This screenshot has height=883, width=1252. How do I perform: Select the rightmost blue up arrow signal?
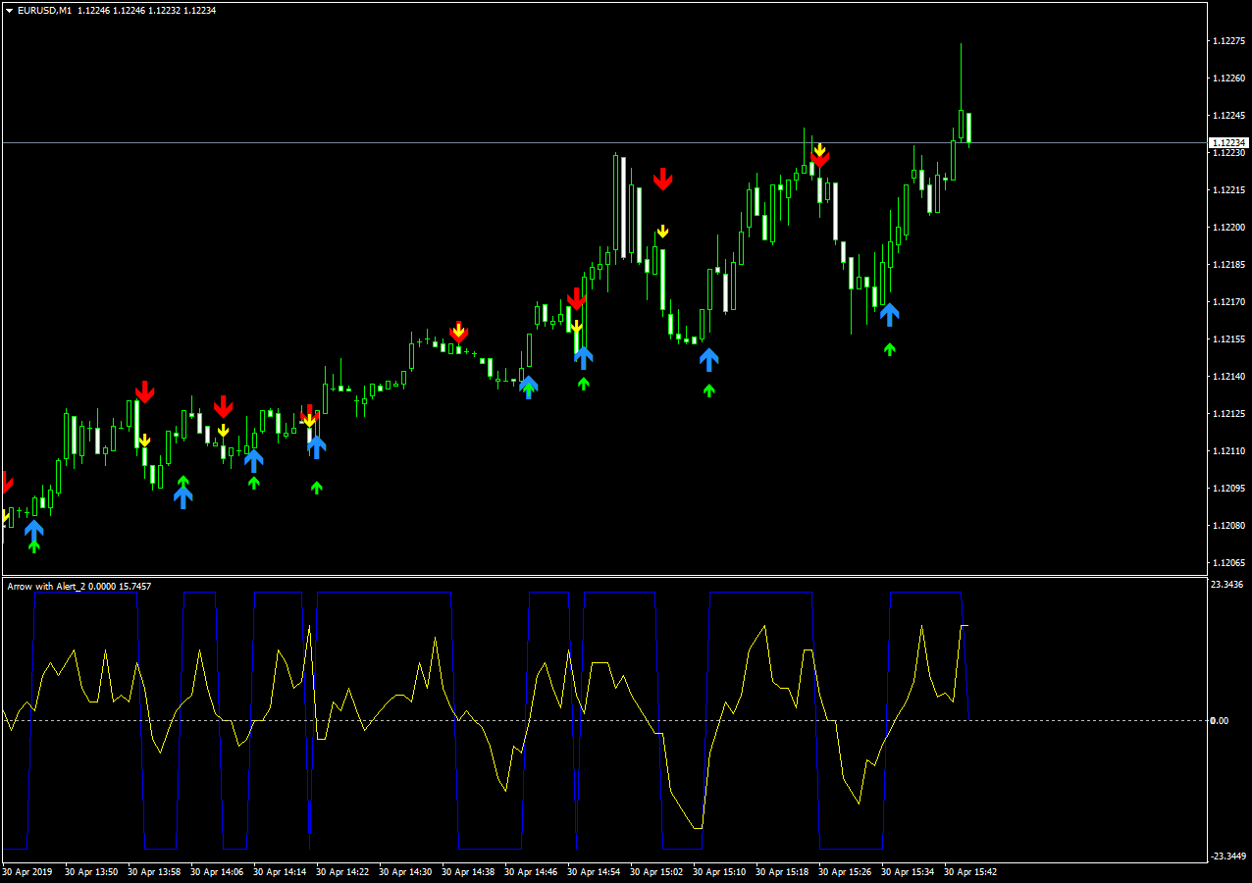tap(889, 315)
